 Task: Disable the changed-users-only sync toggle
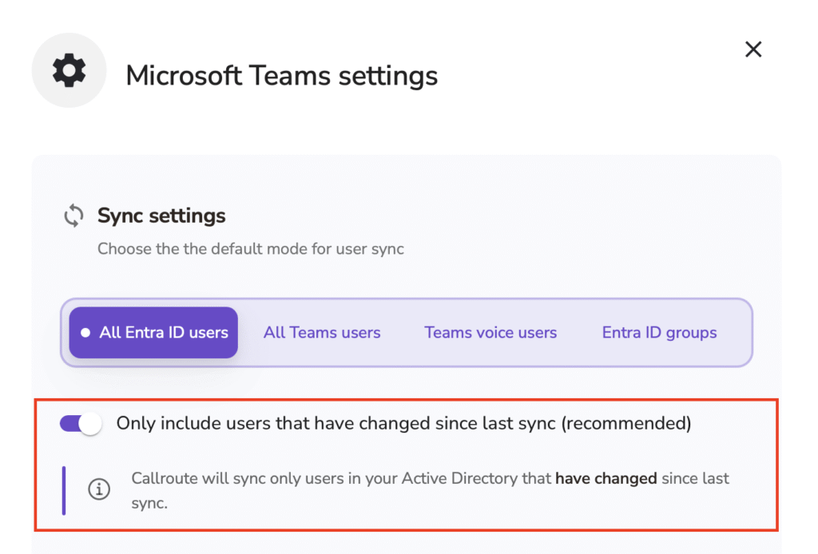coord(81,423)
